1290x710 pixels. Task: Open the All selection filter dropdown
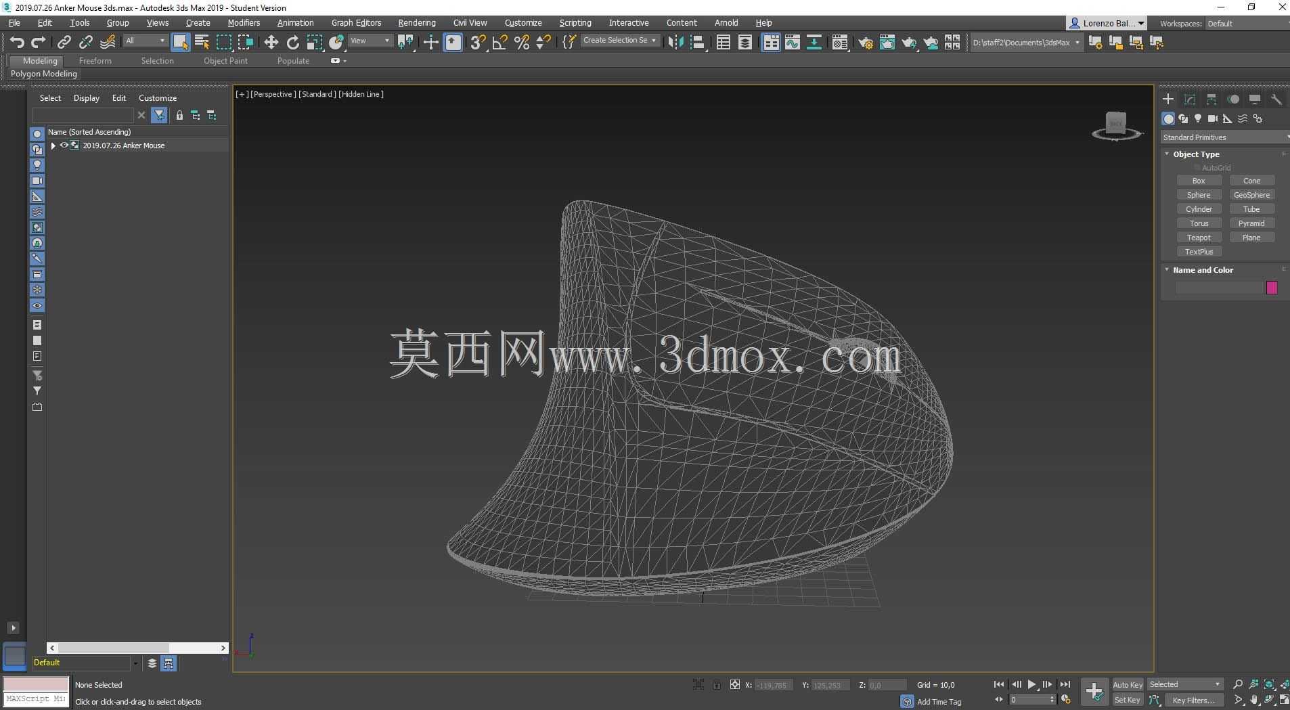click(x=145, y=41)
